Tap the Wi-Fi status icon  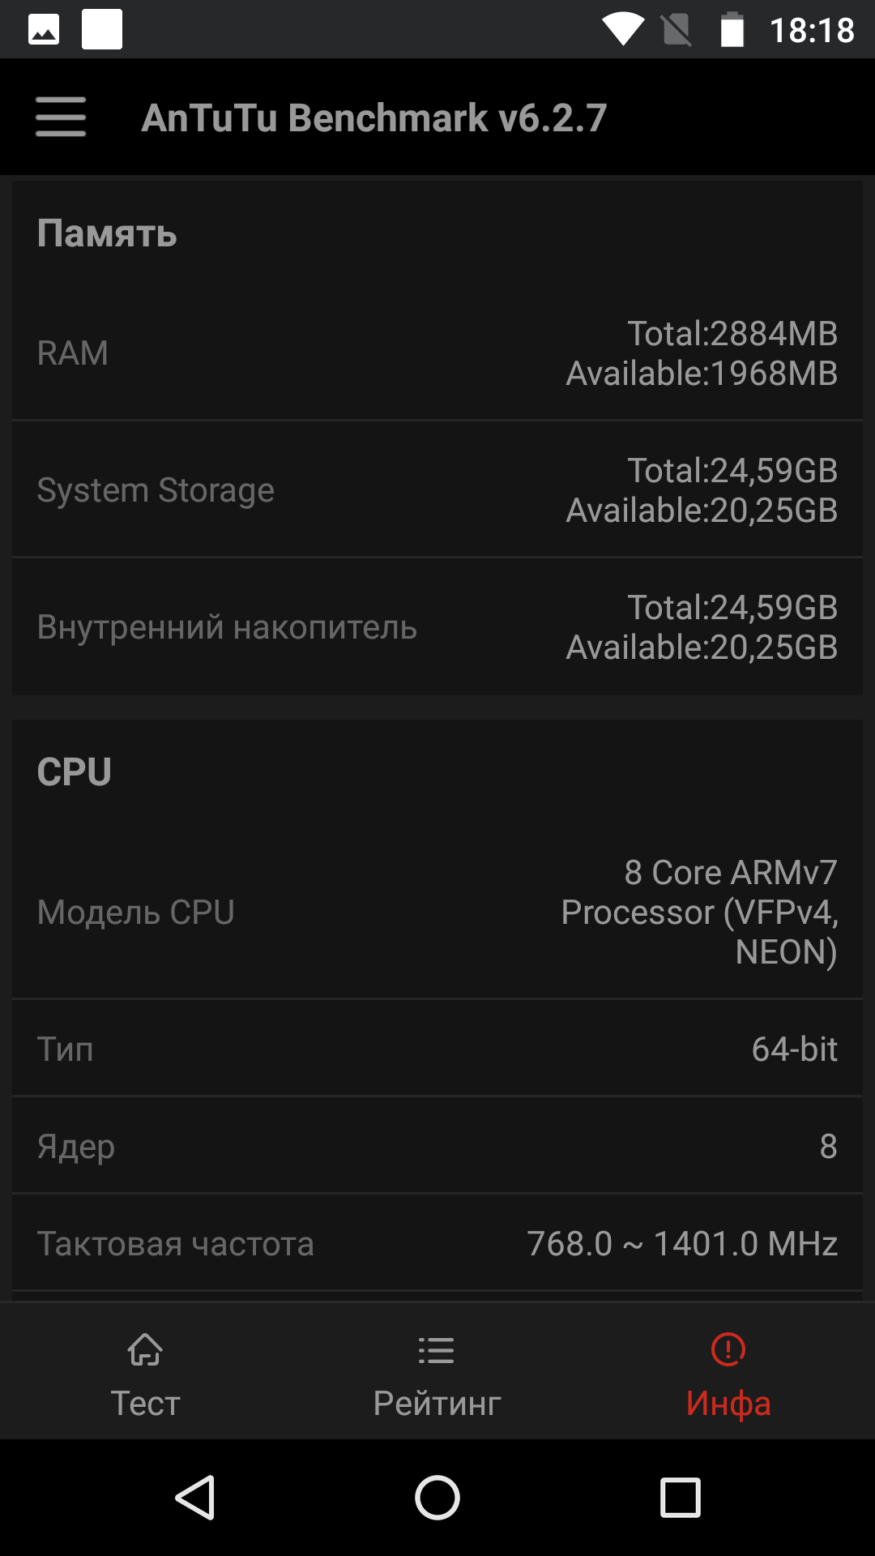tap(622, 30)
